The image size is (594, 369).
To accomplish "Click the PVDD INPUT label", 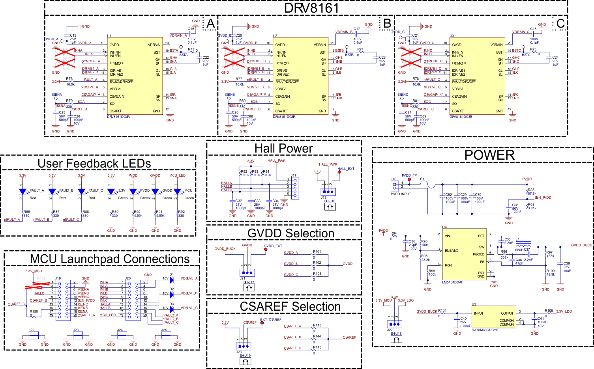I will click(x=401, y=194).
